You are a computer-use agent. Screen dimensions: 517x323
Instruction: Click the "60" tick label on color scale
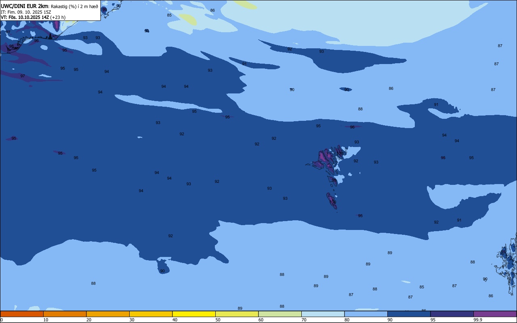tap(261, 320)
